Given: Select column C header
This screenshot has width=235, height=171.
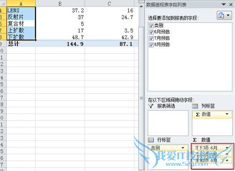Looking at the screenshot, I should click(110, 3).
